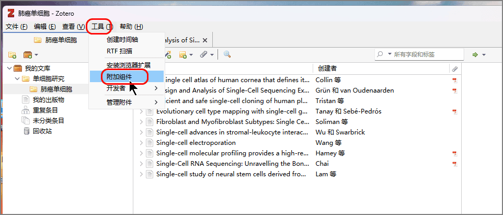Choose 创建时间轴 from the menu
Viewport: 503px width, 215px height.
point(125,40)
